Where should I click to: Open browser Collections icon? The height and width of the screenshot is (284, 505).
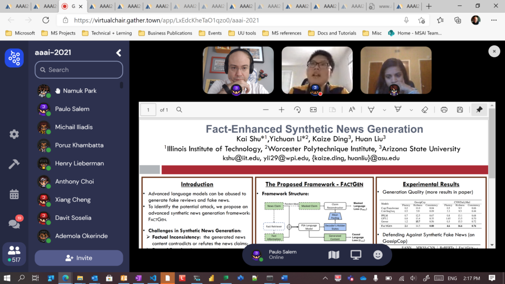(x=458, y=20)
